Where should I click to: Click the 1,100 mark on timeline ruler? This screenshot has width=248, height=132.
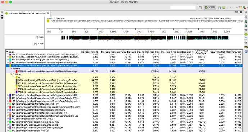coord(113,31)
